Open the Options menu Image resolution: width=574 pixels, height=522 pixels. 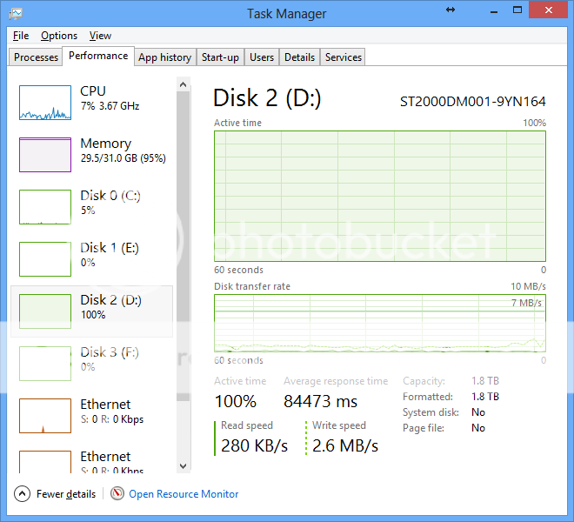tap(59, 36)
